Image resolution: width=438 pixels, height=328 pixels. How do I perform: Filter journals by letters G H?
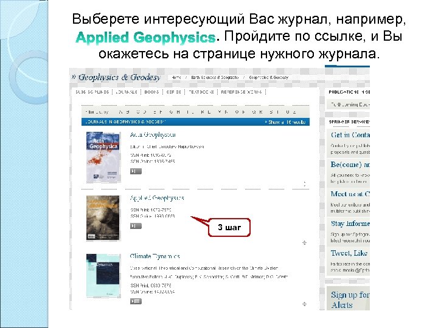pos(175,112)
